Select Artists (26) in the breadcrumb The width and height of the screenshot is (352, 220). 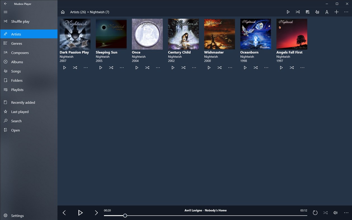[78, 12]
